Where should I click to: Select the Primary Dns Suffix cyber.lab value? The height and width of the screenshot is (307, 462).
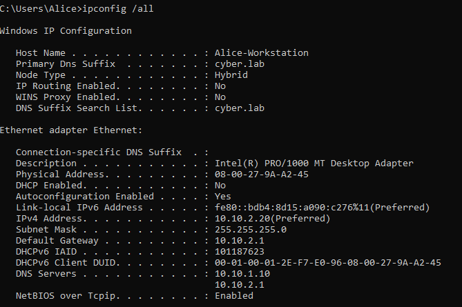click(240, 63)
